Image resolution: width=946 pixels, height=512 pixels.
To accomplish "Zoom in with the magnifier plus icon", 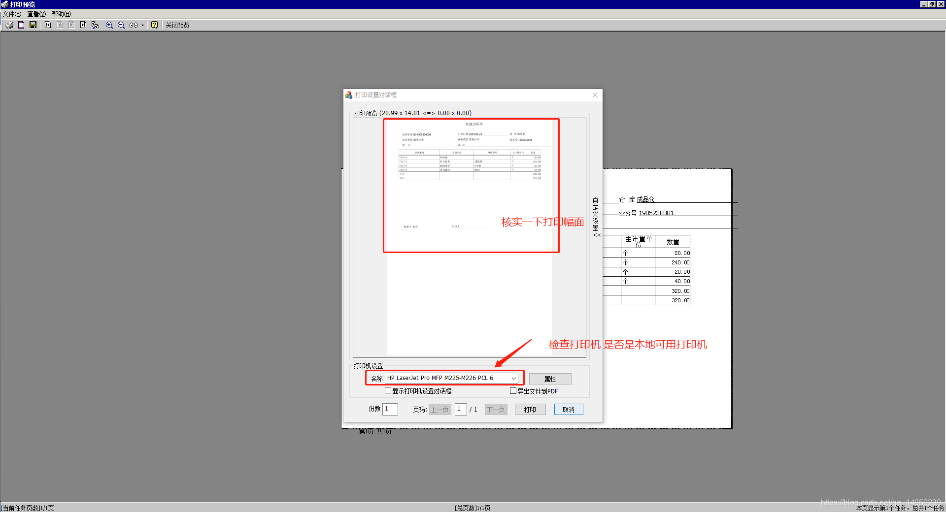I will pos(109,25).
